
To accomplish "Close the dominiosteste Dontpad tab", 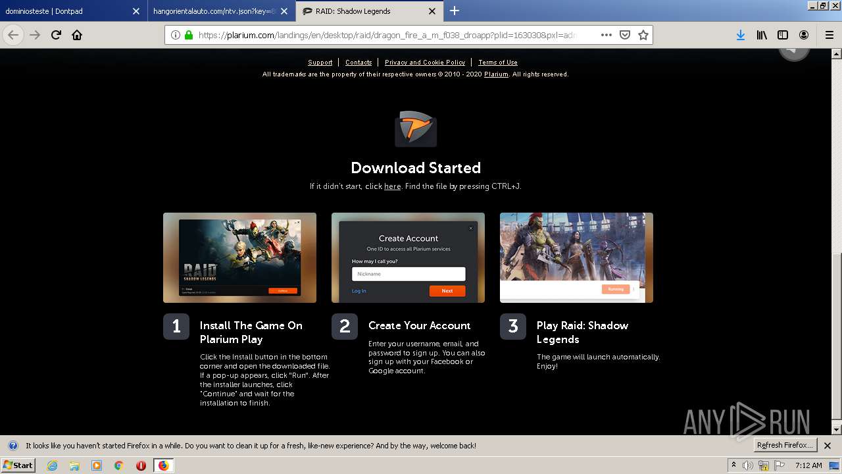I will pos(136,11).
